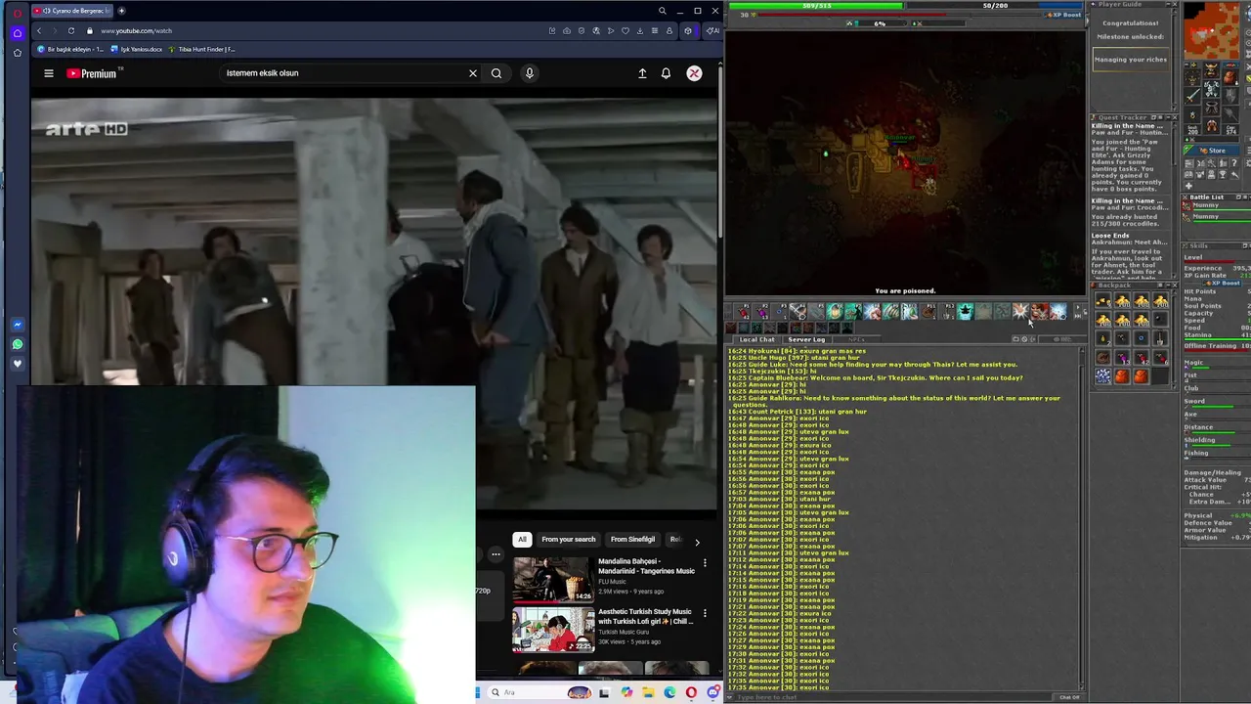Open Mandalina Bahçesi video thumbnail
This screenshot has width=1251, height=704.
[x=553, y=579]
